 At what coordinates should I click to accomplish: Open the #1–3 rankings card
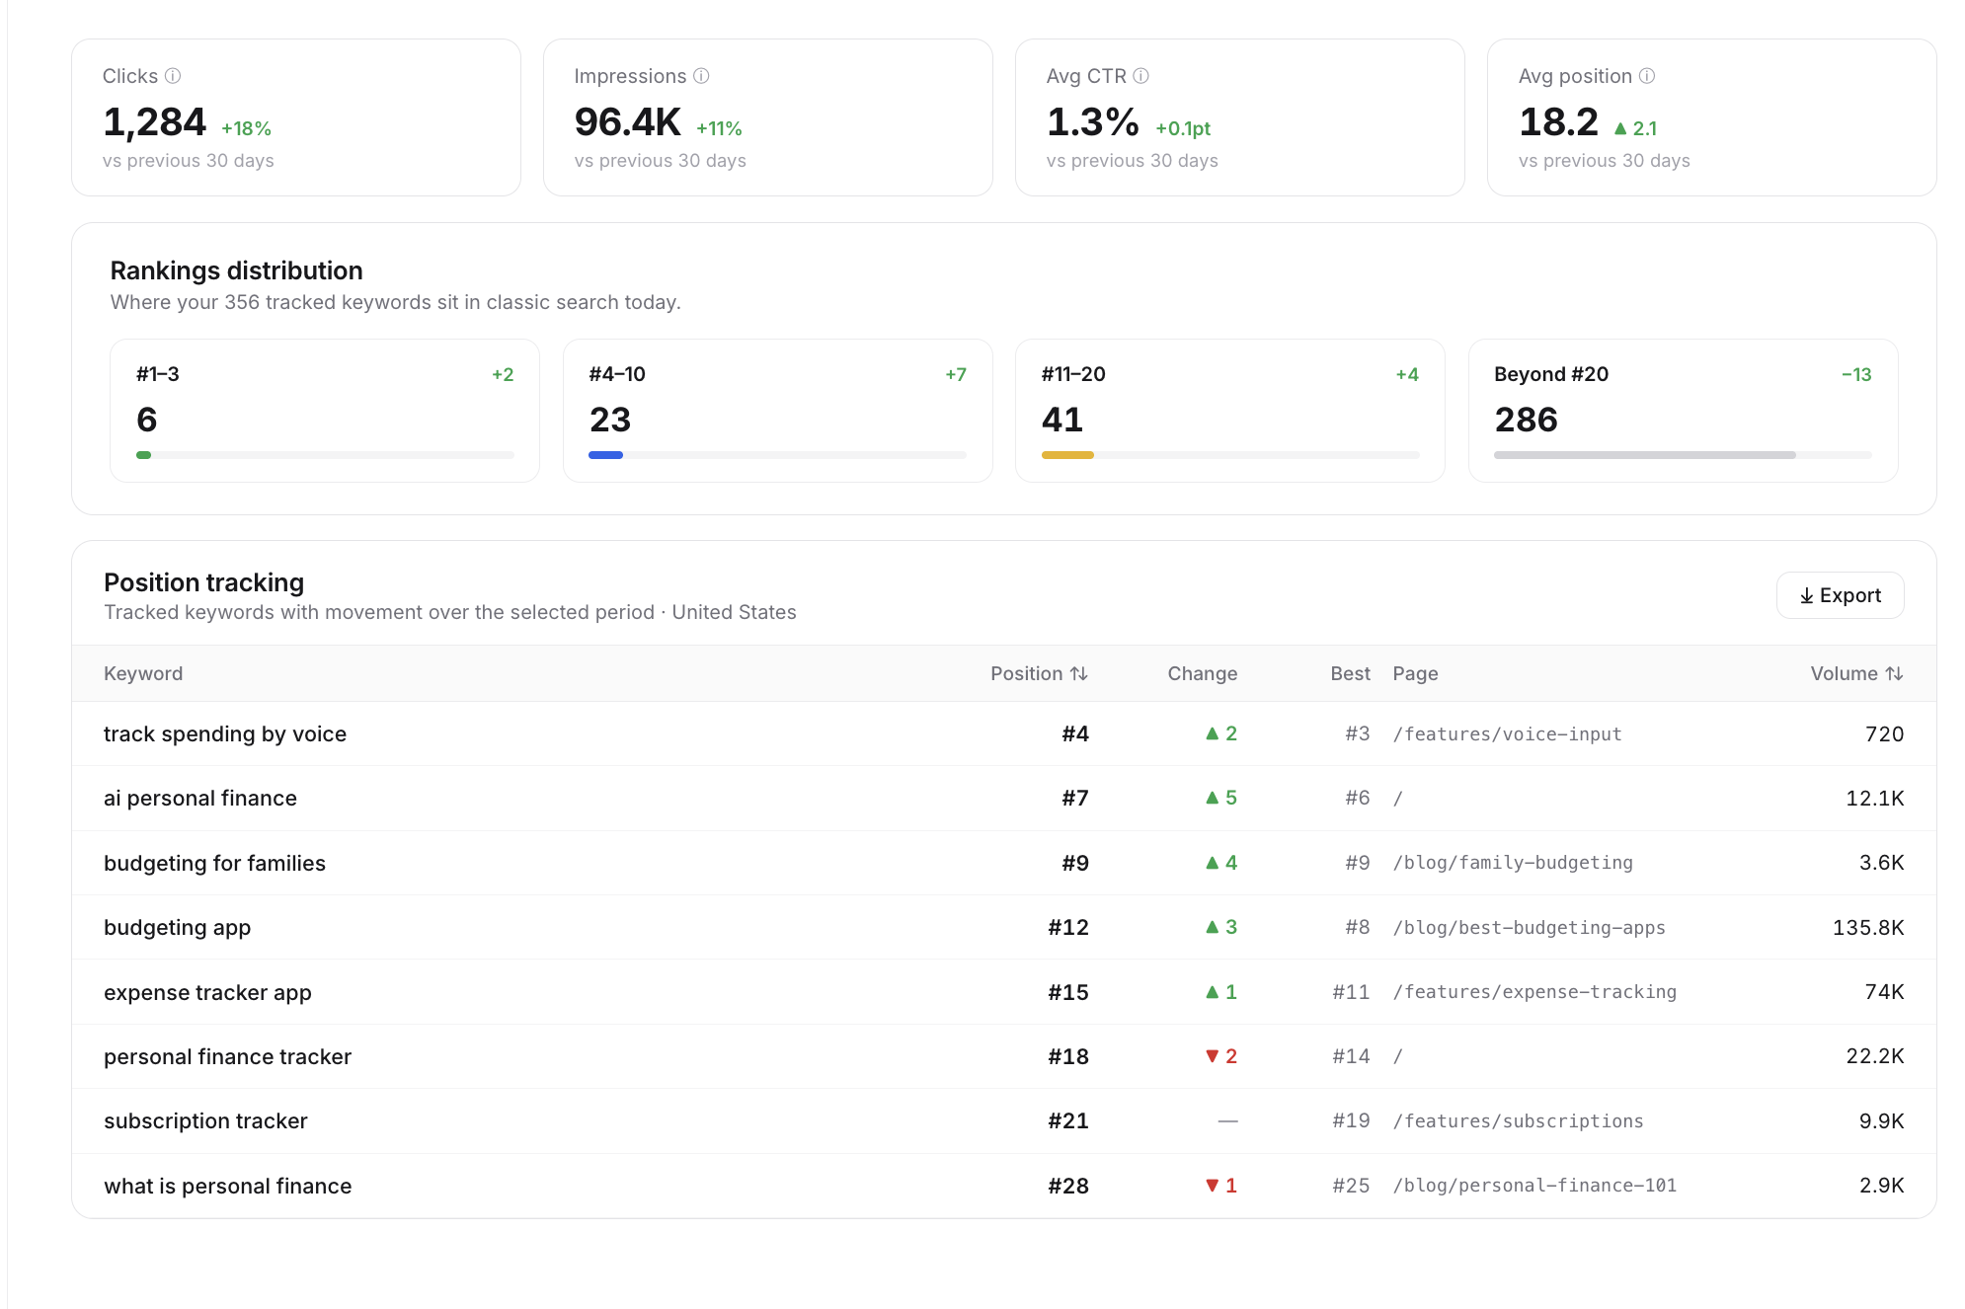point(325,411)
